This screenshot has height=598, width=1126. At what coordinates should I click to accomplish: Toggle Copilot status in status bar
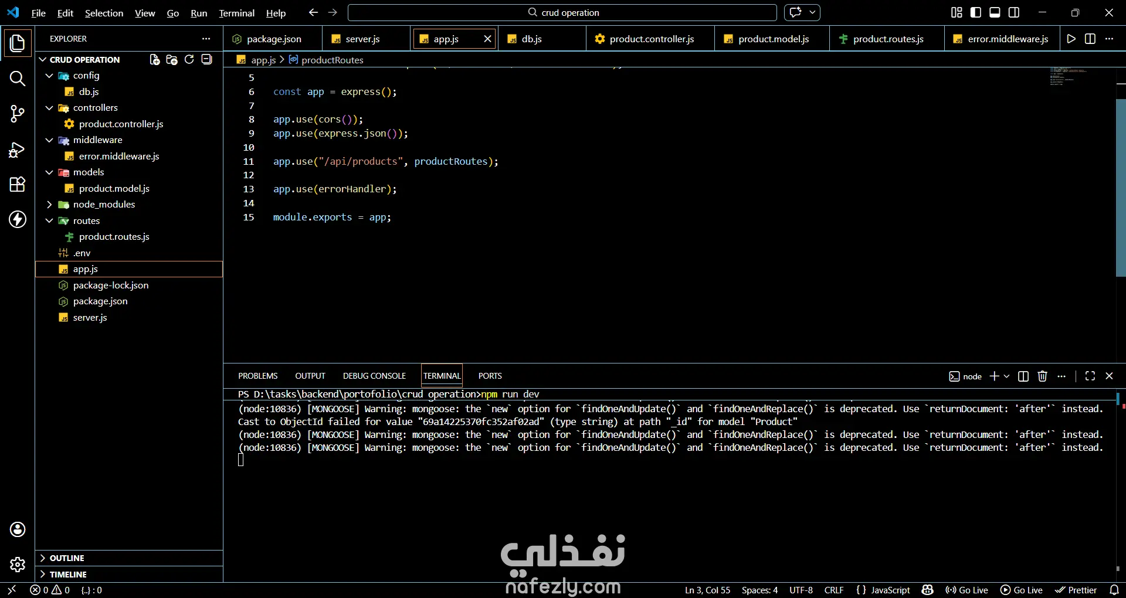coord(927,590)
